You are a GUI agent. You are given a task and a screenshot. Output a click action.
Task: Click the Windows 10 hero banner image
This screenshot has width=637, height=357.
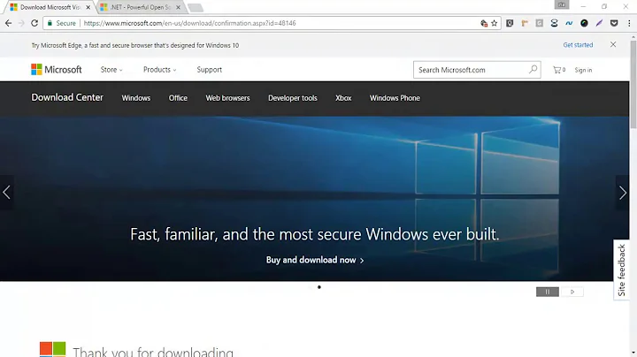pyautogui.click(x=314, y=198)
